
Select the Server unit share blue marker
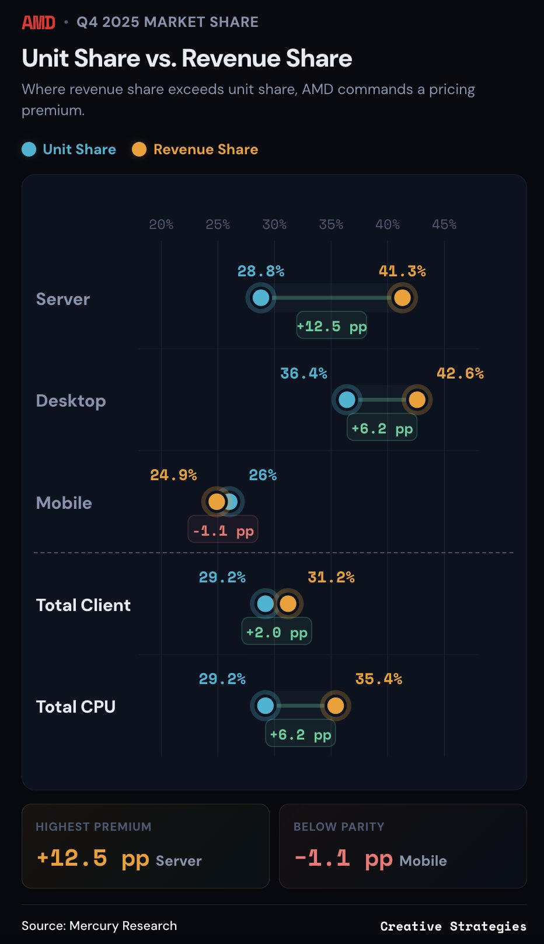point(261,298)
